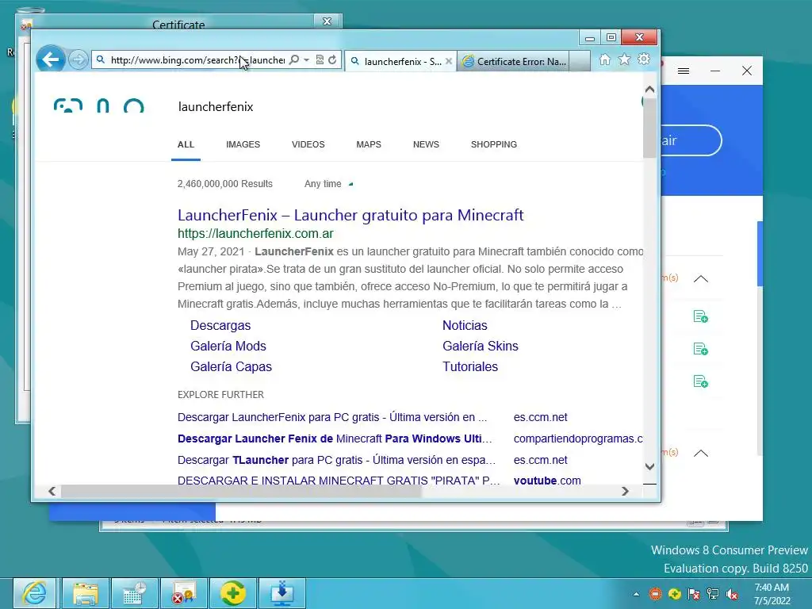Viewport: 812px width, 609px height.
Task: Switch to SHOPPING results
Action: pos(494,144)
